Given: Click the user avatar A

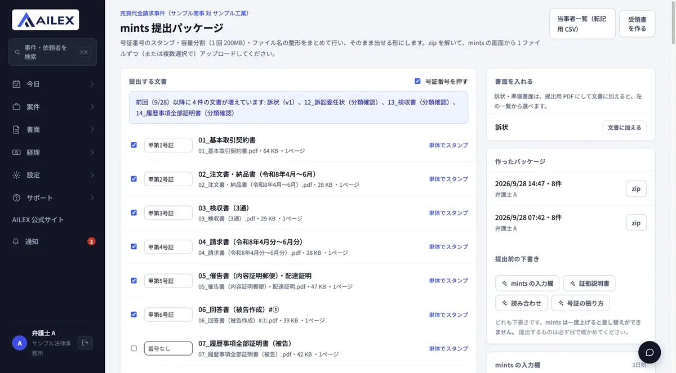Looking at the screenshot, I should click(x=20, y=343).
